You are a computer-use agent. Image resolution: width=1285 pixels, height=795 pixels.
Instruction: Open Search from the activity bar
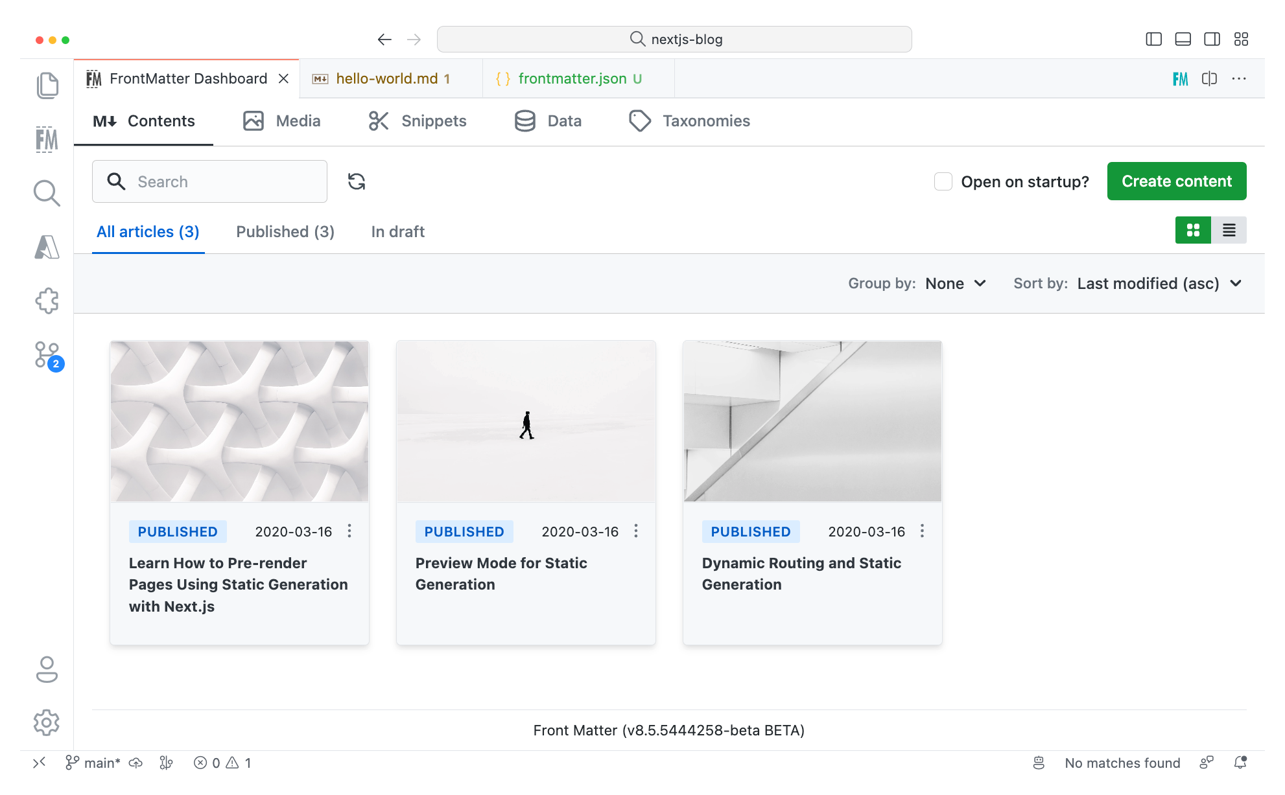(47, 192)
